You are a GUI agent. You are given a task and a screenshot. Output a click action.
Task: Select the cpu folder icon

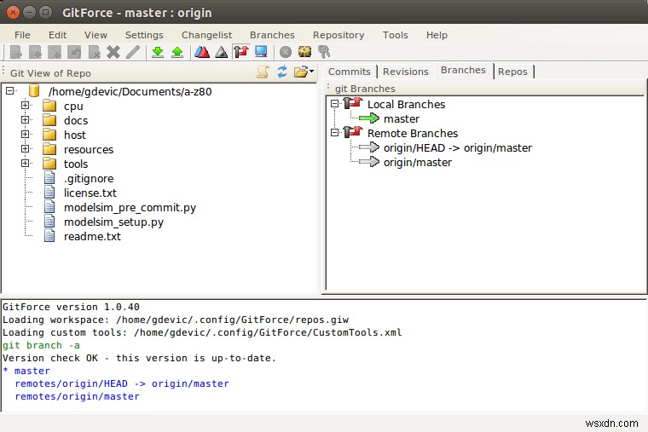pos(49,106)
